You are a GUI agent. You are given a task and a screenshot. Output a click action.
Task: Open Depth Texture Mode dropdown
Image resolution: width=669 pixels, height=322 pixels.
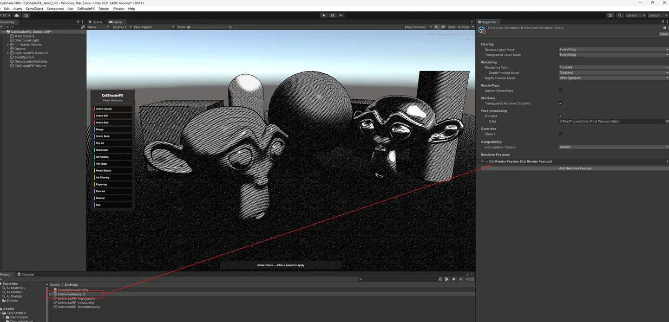coord(614,78)
